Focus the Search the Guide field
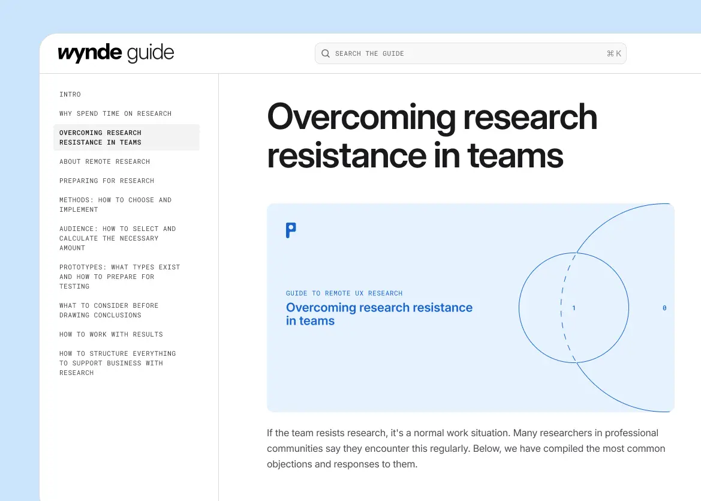Screen dimensions: 701x501 (470, 53)
